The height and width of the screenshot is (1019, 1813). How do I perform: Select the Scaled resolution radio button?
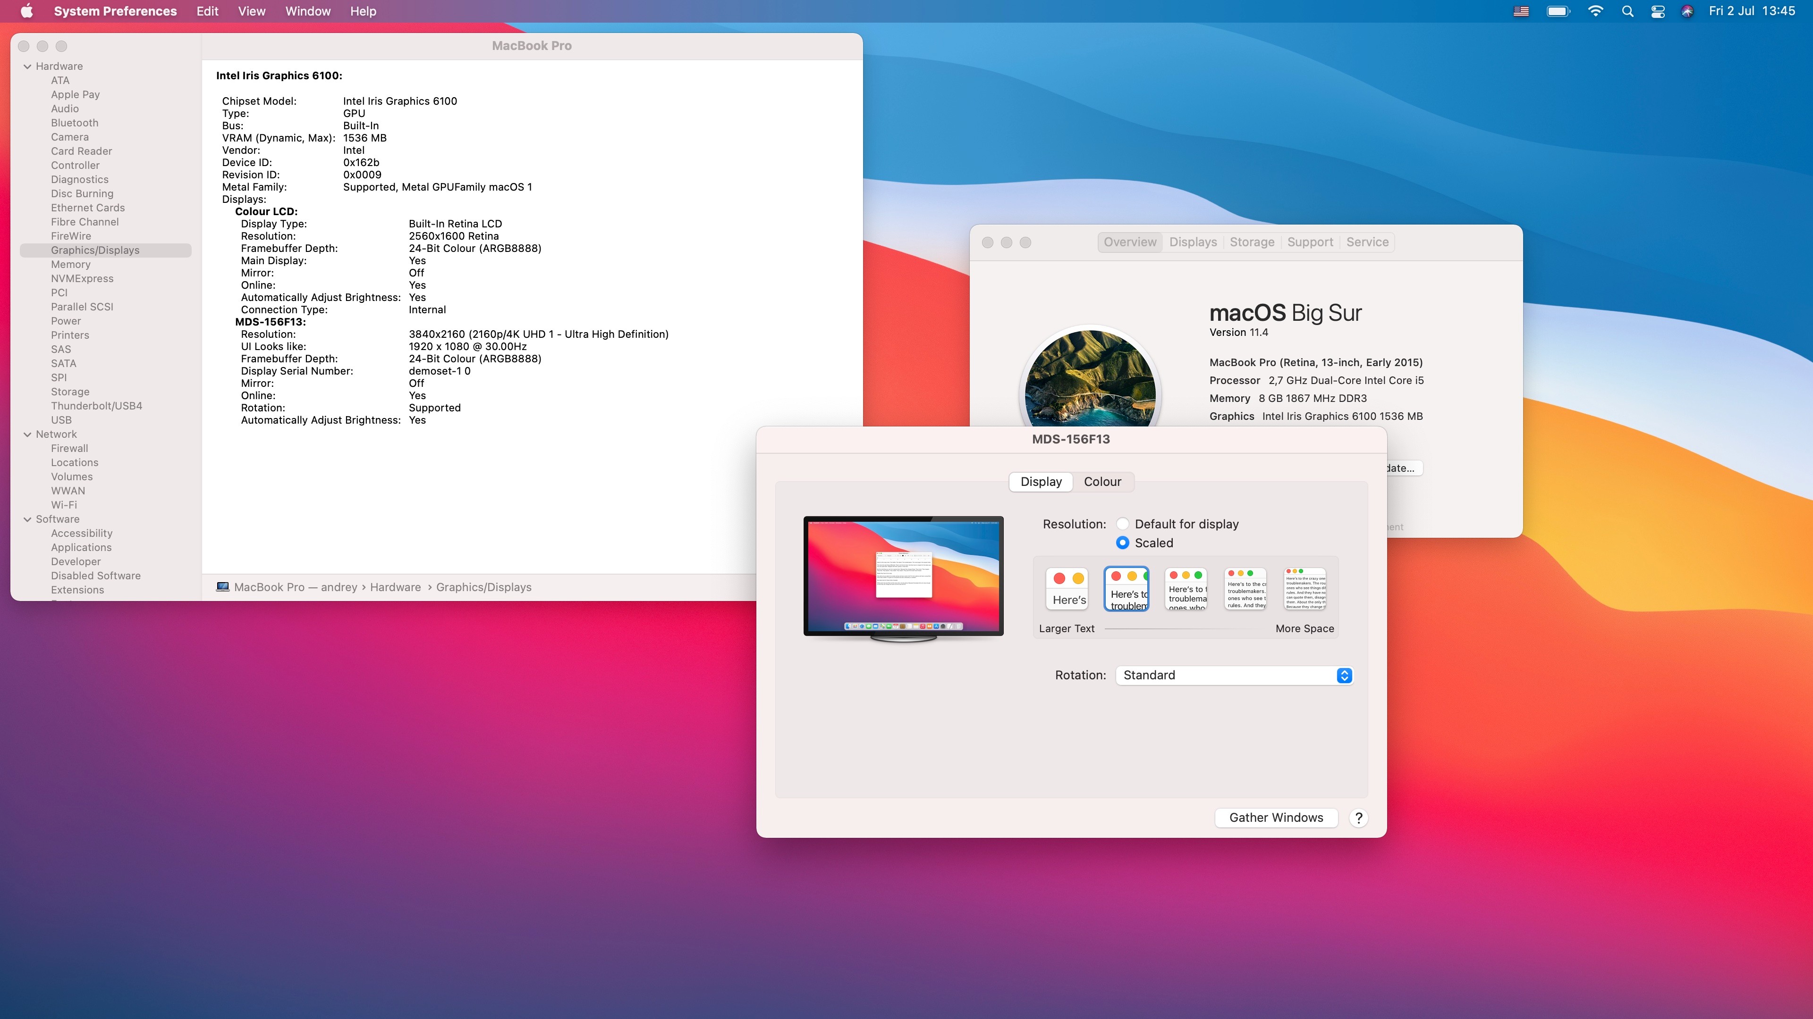point(1123,543)
